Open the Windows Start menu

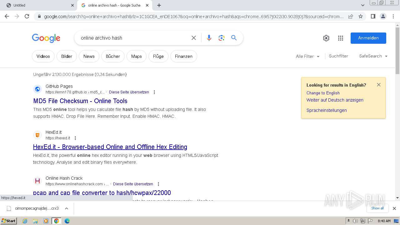click(9, 221)
